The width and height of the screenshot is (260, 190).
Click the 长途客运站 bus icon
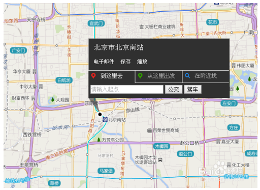(160, 160)
